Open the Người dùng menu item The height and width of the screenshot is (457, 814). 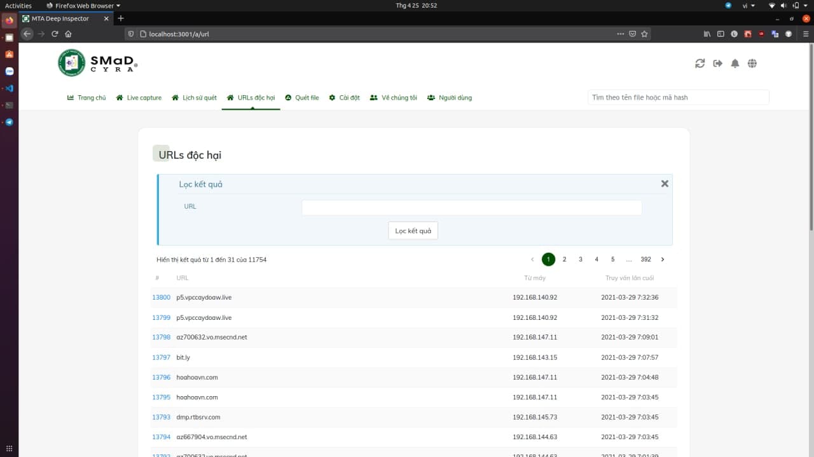point(450,98)
